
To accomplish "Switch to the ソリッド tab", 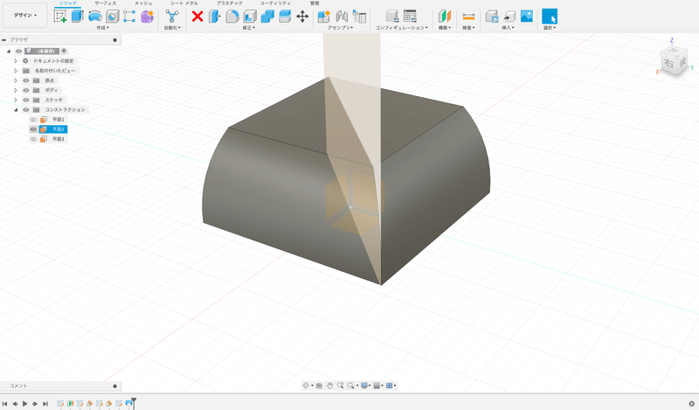I will click(x=68, y=3).
